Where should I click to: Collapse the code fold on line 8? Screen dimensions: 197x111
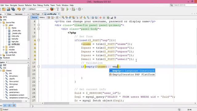(39, 29)
